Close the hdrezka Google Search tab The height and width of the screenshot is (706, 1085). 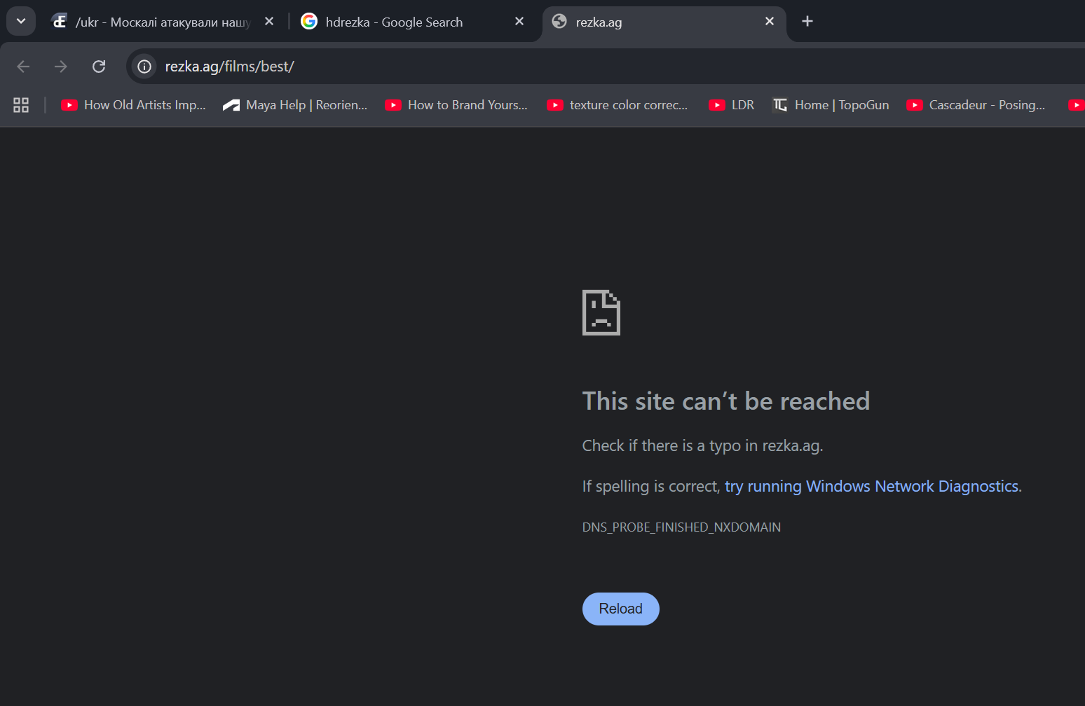click(x=519, y=22)
